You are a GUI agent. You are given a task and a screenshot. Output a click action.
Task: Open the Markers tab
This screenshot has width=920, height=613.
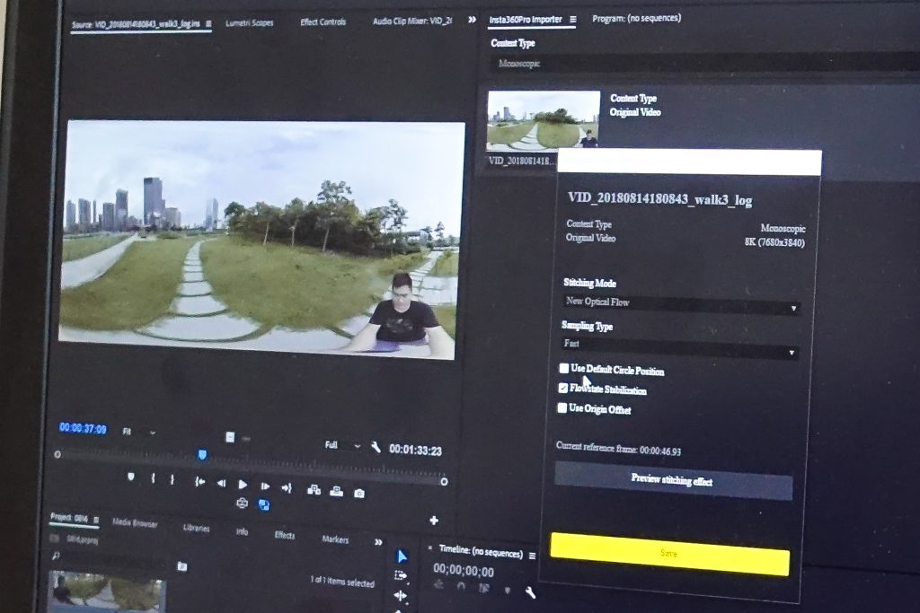pyautogui.click(x=335, y=539)
